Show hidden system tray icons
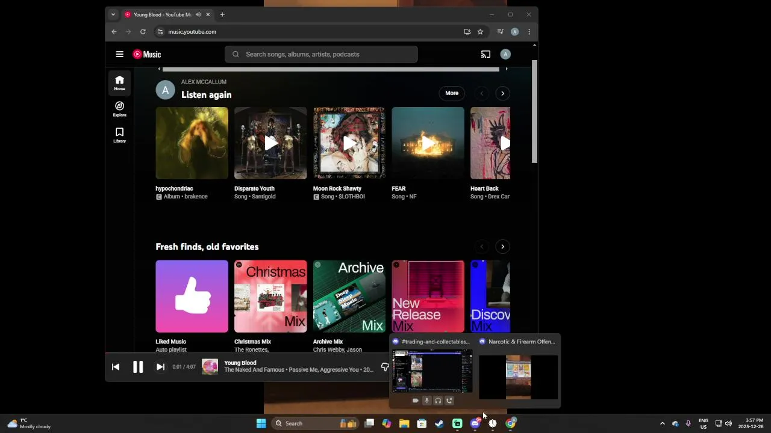 (x=662, y=423)
